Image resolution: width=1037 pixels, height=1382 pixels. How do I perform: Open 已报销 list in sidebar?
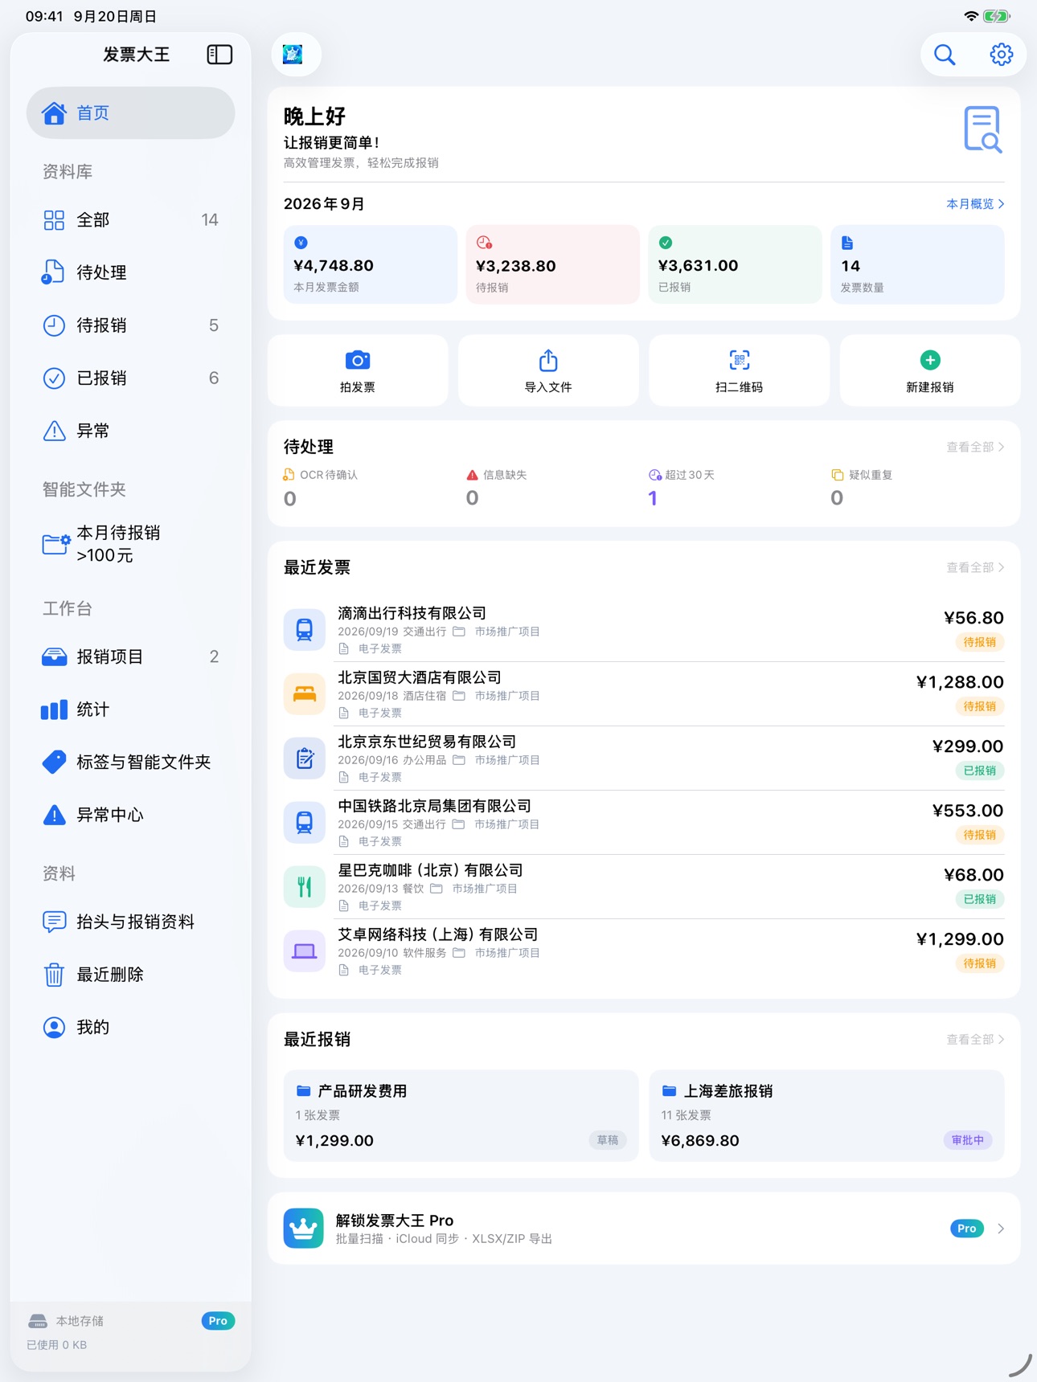(131, 378)
